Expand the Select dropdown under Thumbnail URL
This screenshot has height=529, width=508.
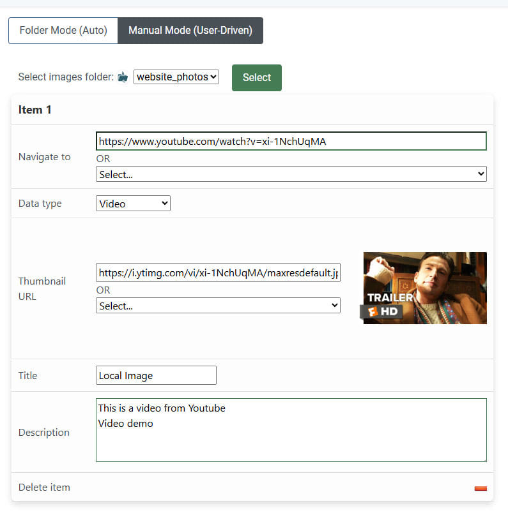coord(218,306)
